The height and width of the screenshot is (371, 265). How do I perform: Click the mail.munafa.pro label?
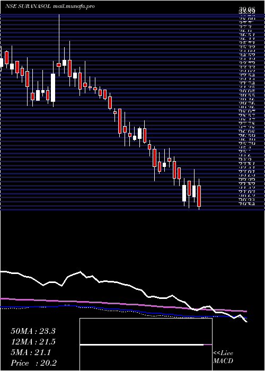click(x=74, y=6)
